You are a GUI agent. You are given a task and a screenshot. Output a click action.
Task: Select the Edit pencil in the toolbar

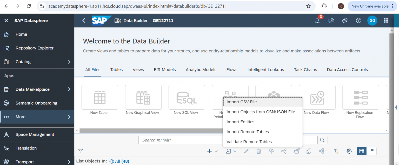pyautogui.click(x=246, y=151)
